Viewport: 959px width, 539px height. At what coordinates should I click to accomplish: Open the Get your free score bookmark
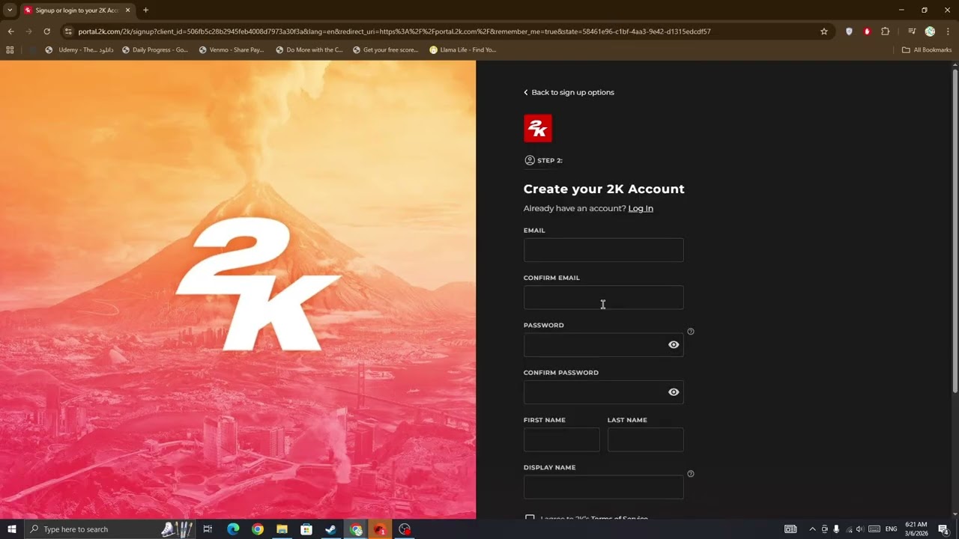tap(385, 50)
